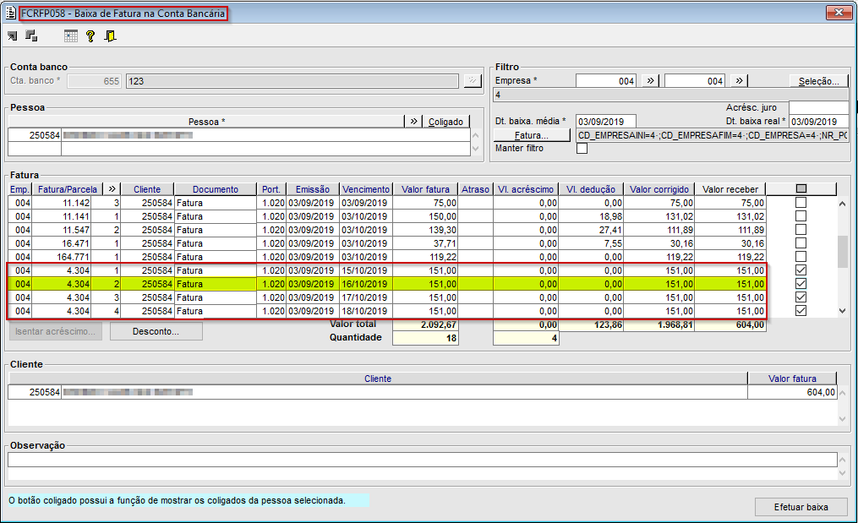The image size is (858, 523).
Task: Click lookup icon beside Conta banco field
Action: (x=472, y=81)
